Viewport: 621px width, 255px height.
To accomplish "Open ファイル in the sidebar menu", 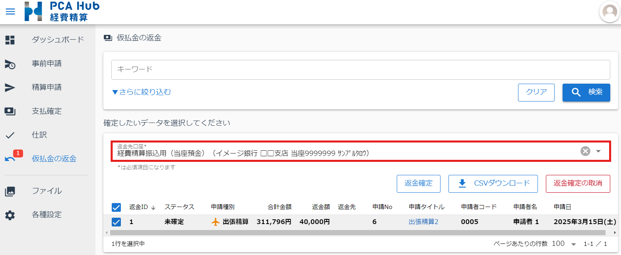I will click(x=47, y=191).
